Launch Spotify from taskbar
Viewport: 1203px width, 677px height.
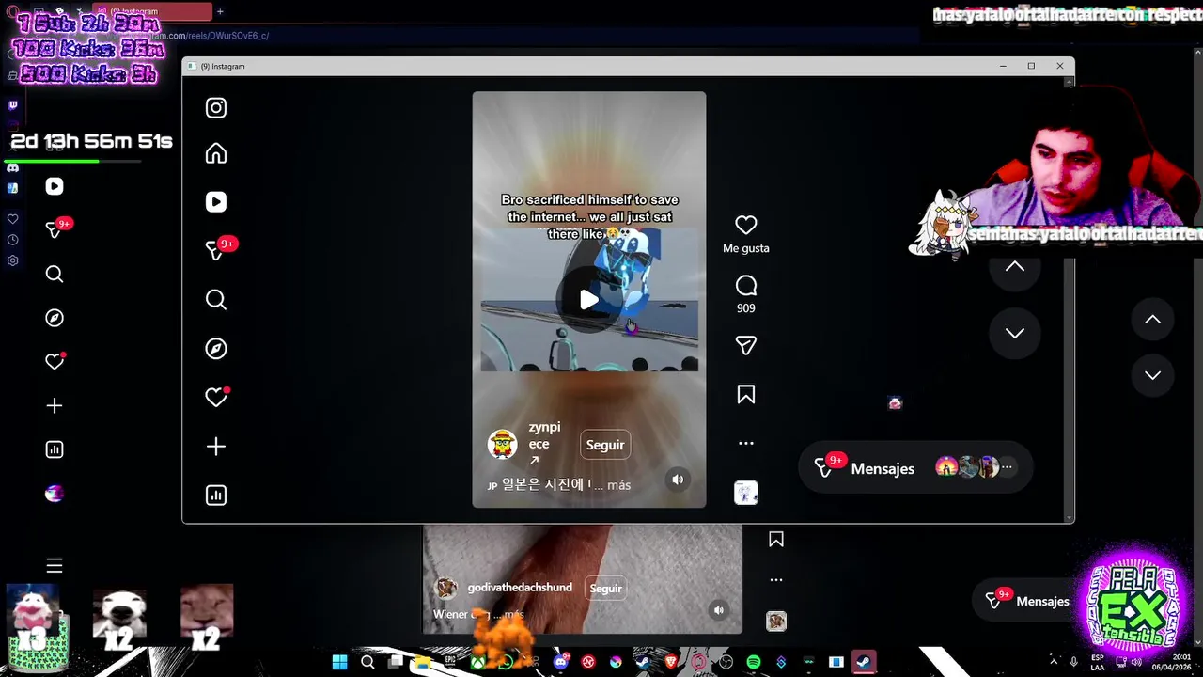tap(753, 662)
